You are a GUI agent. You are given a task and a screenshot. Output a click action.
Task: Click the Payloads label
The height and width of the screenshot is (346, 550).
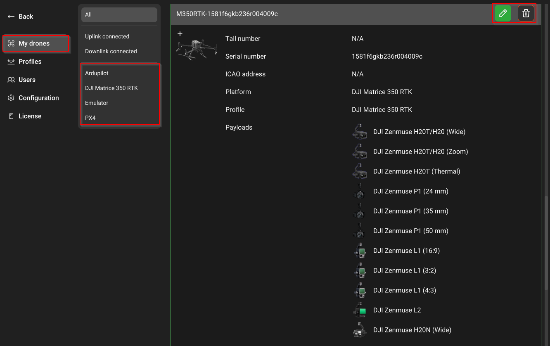[239, 127]
